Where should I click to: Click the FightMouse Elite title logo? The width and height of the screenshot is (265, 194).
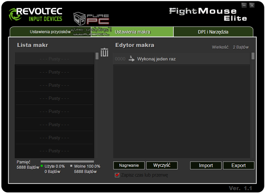[x=208, y=14]
